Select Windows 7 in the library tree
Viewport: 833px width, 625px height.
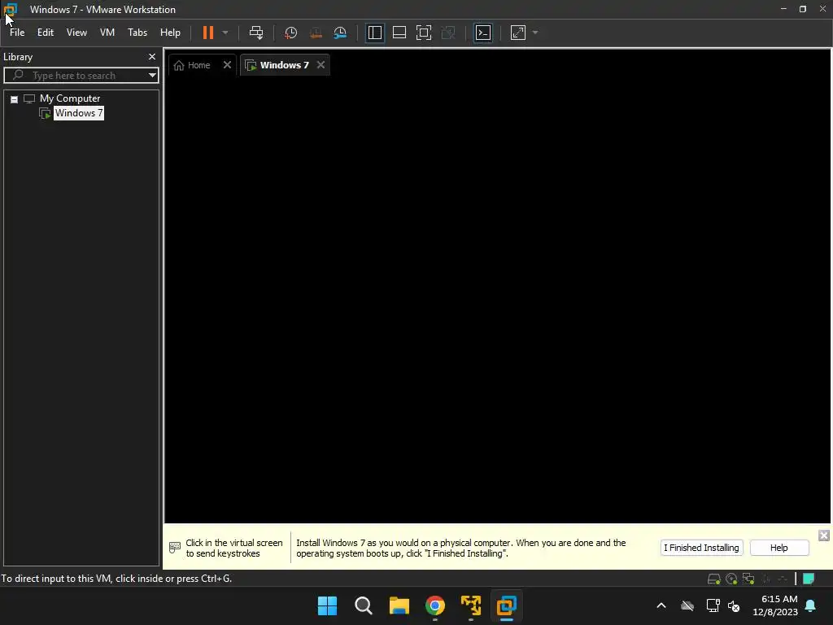tap(79, 113)
